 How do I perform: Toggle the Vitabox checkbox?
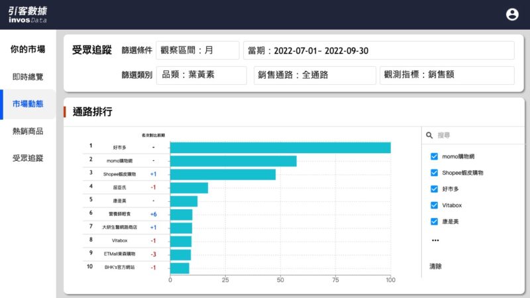point(435,205)
